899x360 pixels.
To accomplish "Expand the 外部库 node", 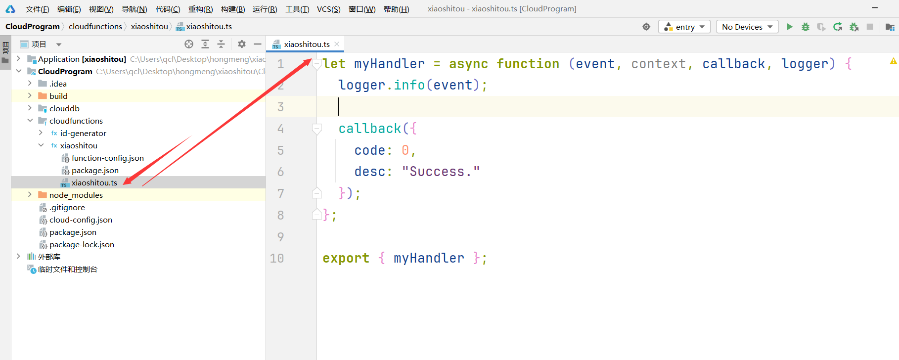I will point(18,257).
